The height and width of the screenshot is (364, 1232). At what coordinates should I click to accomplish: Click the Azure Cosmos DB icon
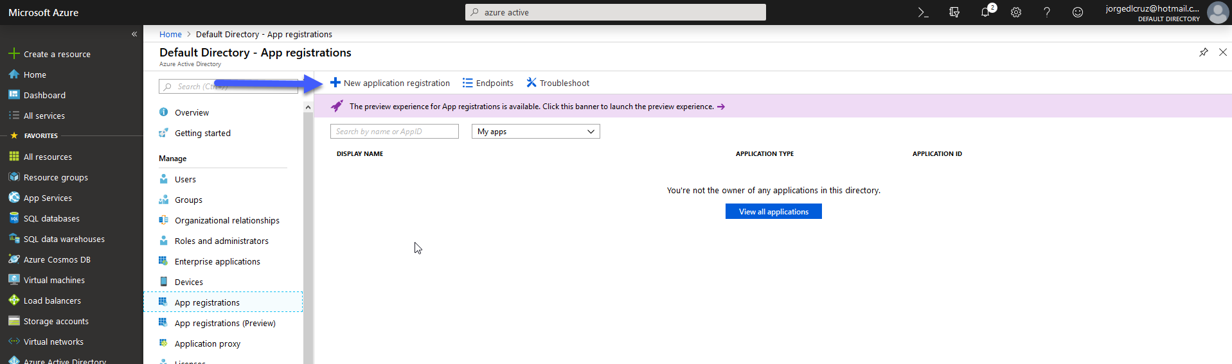[14, 259]
